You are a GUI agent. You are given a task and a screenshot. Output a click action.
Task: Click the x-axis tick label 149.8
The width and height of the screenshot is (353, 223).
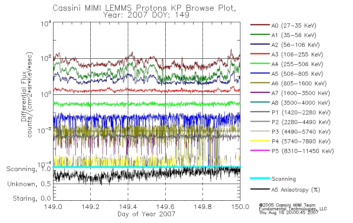coord(203,207)
